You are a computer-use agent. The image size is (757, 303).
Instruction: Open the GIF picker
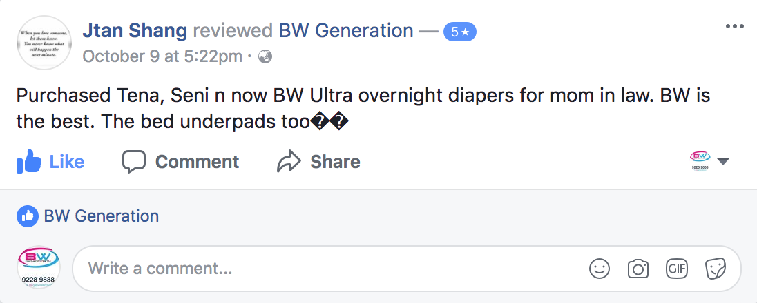pyautogui.click(x=676, y=268)
